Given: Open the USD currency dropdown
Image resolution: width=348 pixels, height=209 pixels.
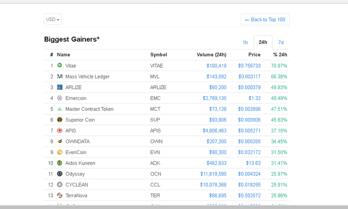Looking at the screenshot, I should [x=53, y=20].
